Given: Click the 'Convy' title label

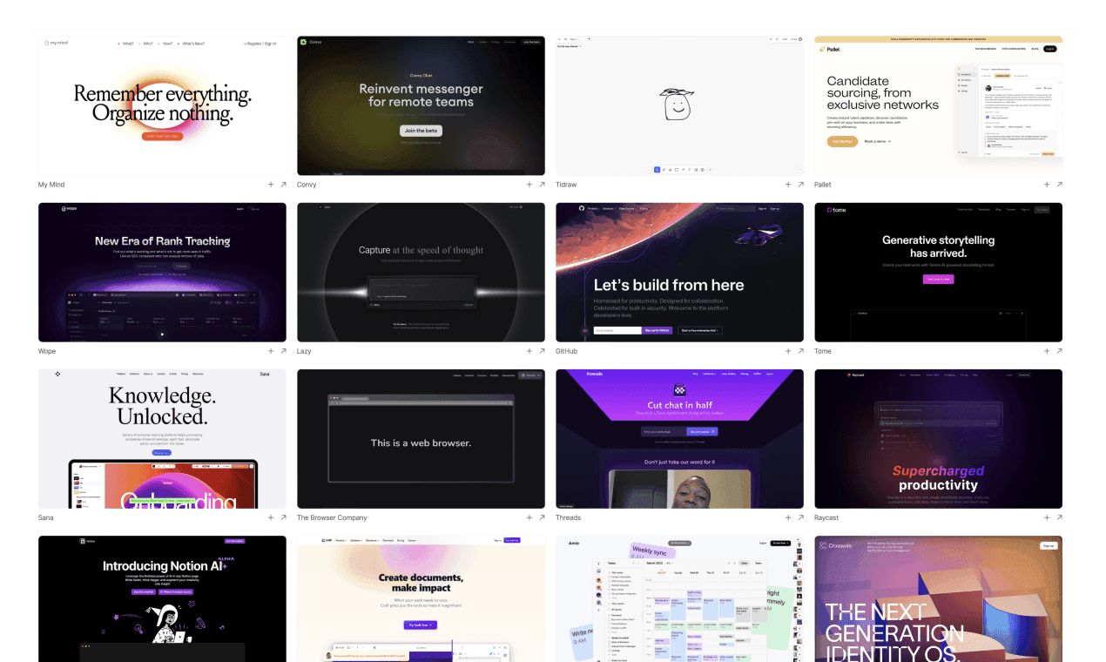Looking at the screenshot, I should (307, 185).
